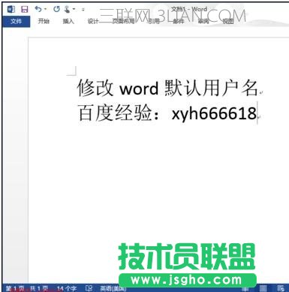Viewport: 289px width, 292px height.
Task: Change language via 英语(美国) status entry
Action: coord(113,289)
